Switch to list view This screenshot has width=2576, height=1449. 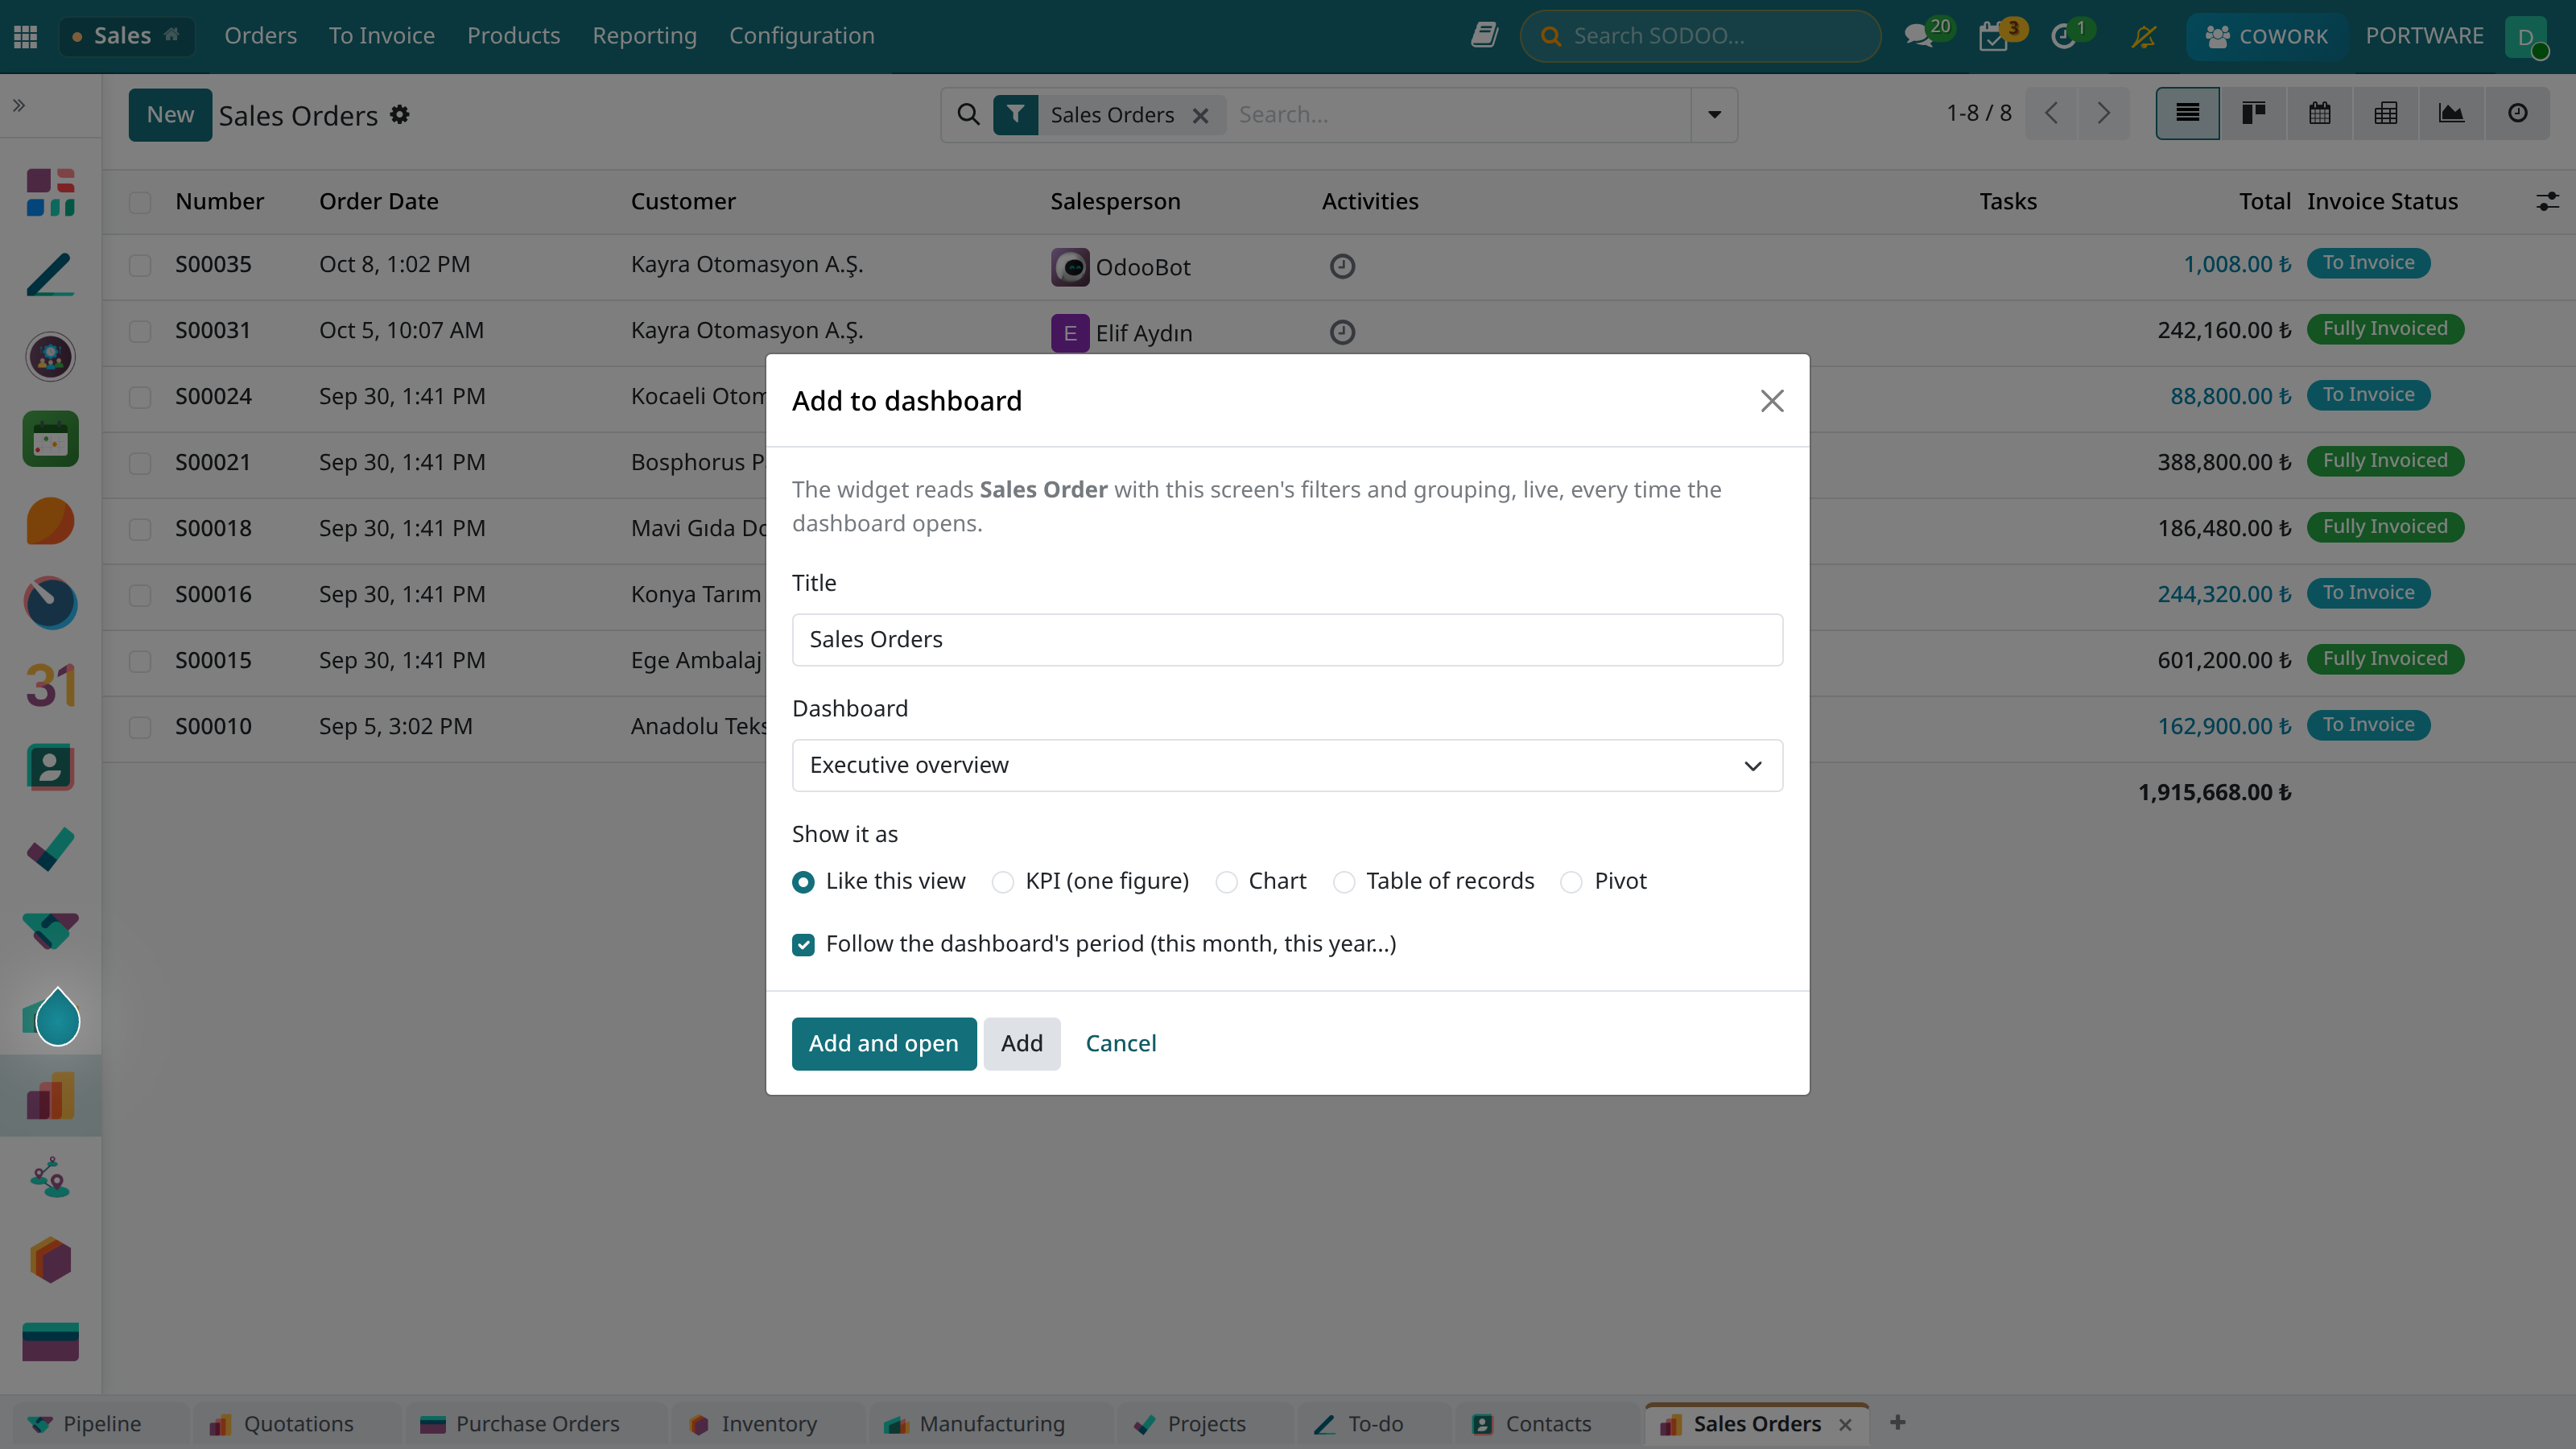[2187, 114]
